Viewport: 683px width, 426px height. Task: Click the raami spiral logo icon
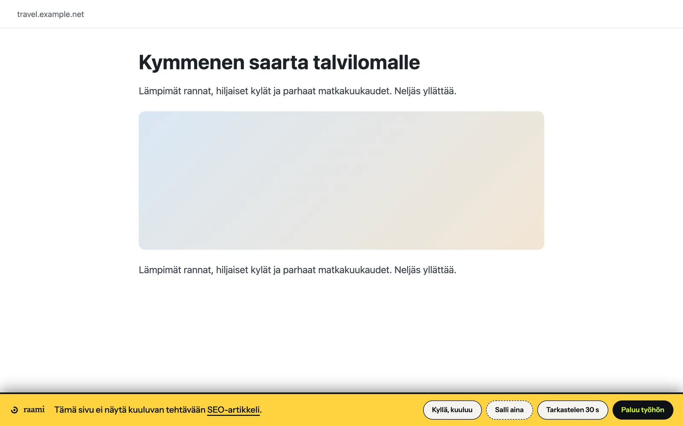point(15,410)
